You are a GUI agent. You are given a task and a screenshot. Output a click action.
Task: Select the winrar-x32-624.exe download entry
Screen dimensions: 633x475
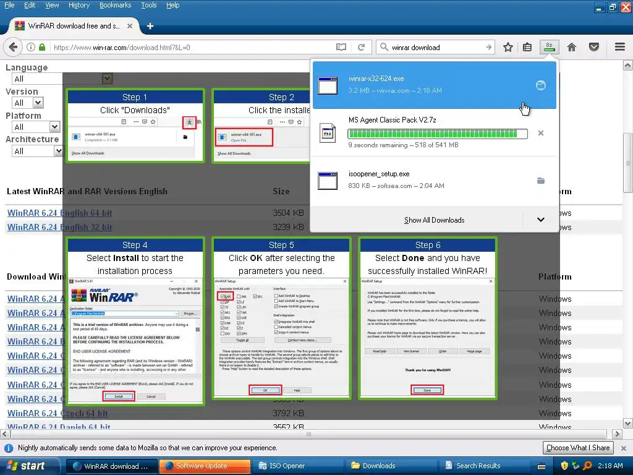[435, 85]
